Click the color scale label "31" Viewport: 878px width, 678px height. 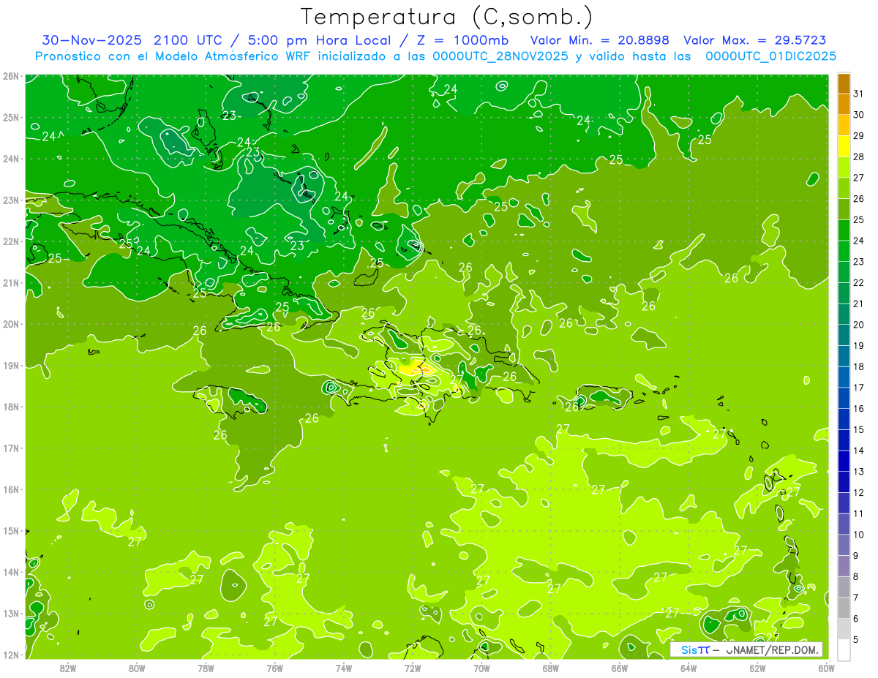858,94
